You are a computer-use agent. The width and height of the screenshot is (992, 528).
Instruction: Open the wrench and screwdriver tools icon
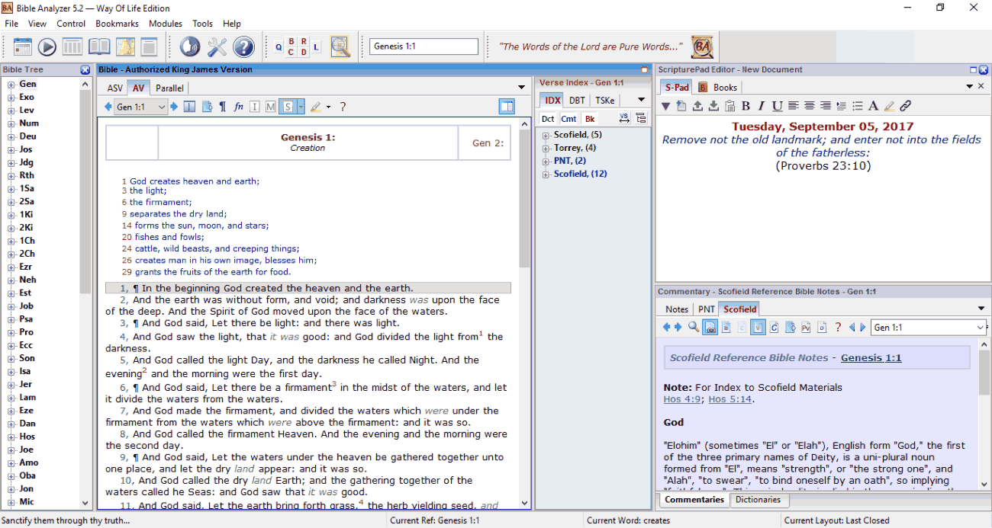217,46
